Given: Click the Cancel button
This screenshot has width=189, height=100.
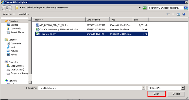Looking at the screenshot, I should pos(176,94).
